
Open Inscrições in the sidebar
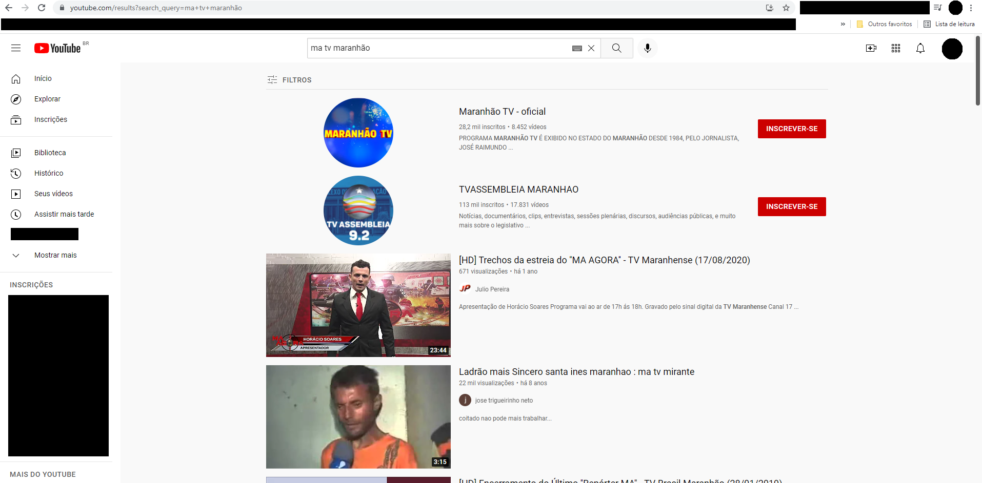[56, 119]
